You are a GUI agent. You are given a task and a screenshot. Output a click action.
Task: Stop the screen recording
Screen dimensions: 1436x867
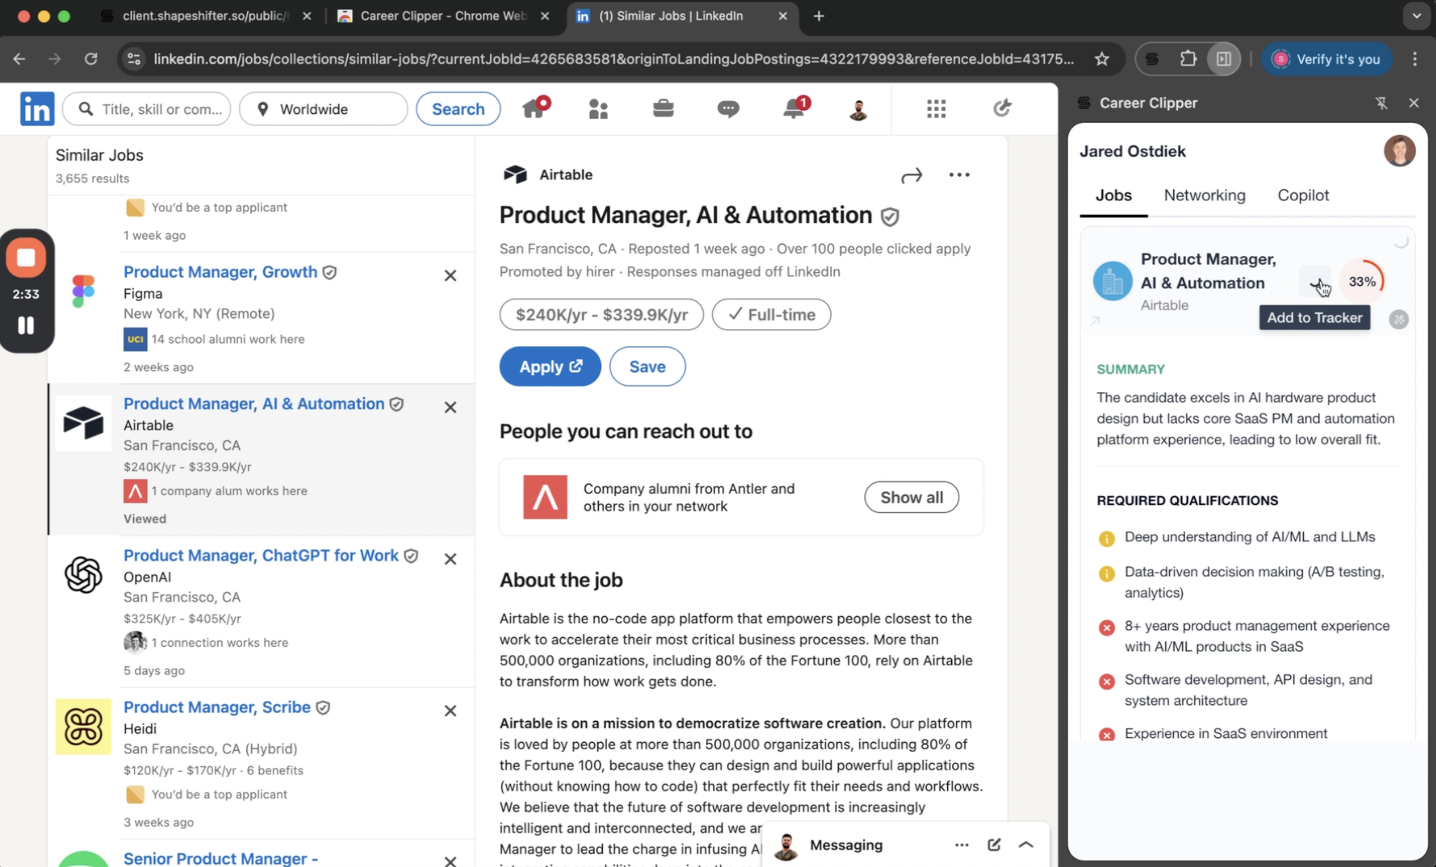[26, 257]
